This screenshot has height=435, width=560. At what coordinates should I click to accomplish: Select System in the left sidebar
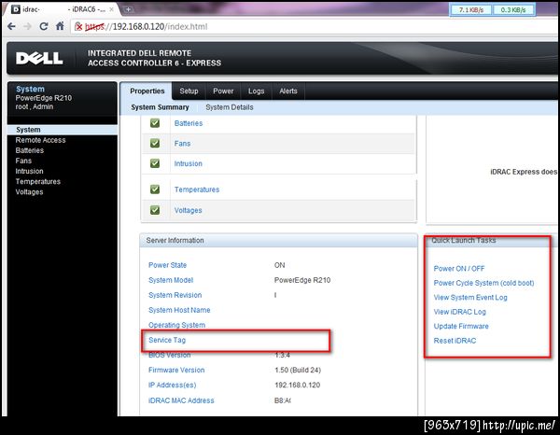[63, 130]
